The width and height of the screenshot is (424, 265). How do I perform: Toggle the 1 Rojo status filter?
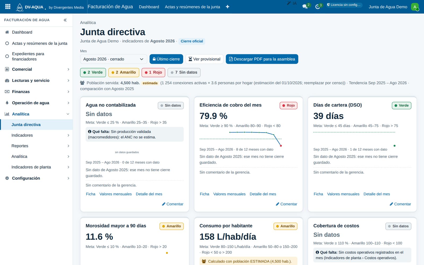point(153,72)
